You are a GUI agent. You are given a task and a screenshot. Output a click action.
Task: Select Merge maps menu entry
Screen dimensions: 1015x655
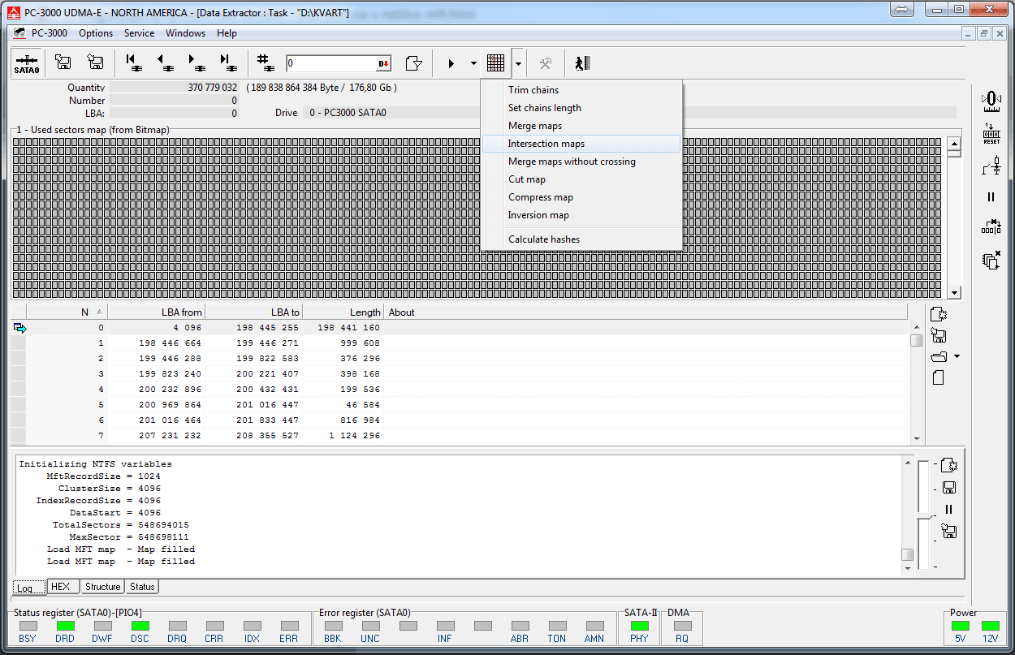(581, 126)
